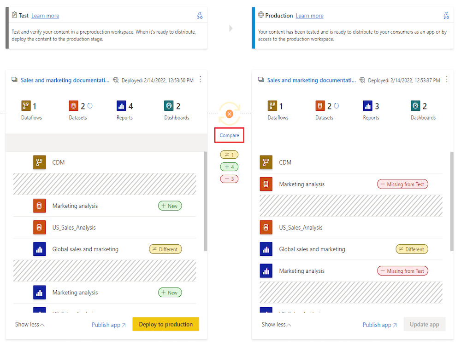Click dataset refresh indicator in Test stage
This screenshot has width=461, height=345.
click(90, 106)
